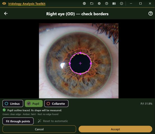
Task: Open the check borders help icon
Action: click(x=151, y=14)
